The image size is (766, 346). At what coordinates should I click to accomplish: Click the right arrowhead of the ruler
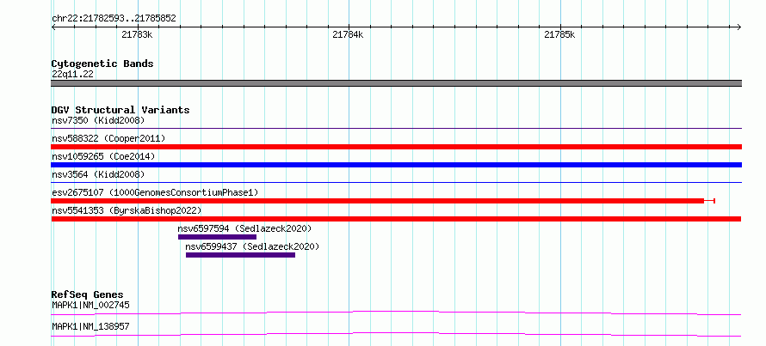pos(739,27)
